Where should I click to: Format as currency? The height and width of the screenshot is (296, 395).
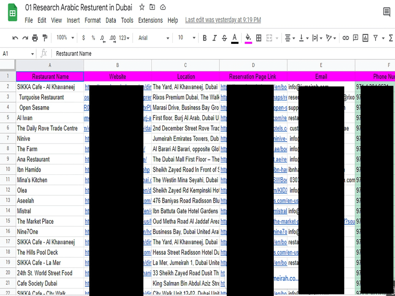pos(83,38)
